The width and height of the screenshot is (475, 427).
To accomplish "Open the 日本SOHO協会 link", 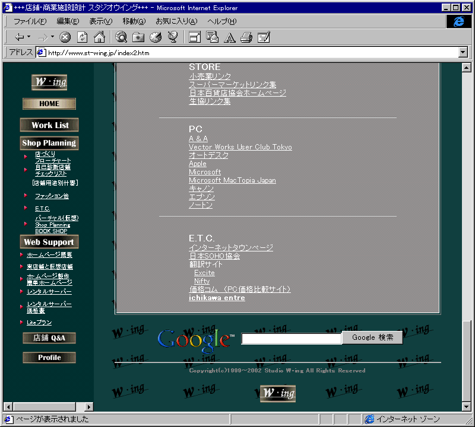I will pos(214,256).
